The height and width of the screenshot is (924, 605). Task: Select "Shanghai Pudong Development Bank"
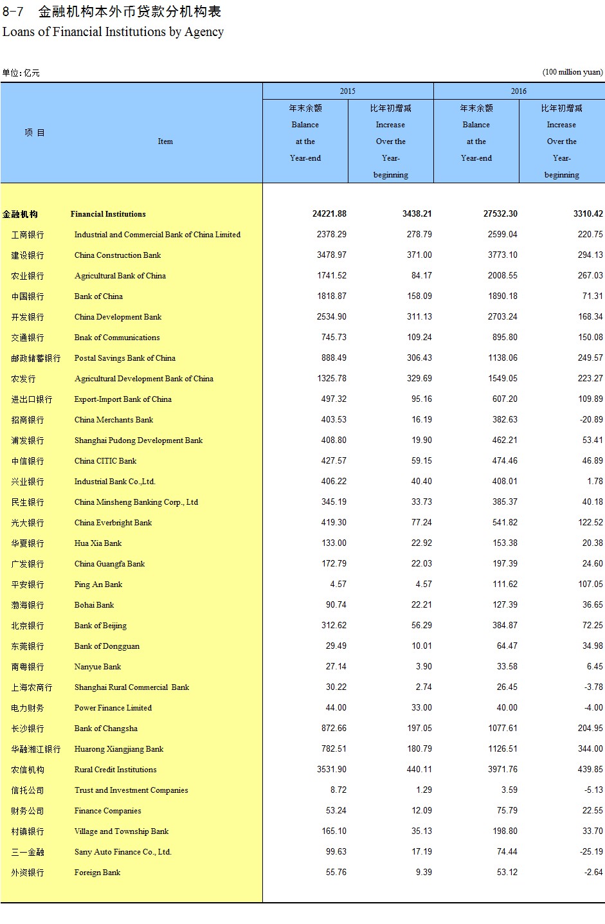point(138,440)
